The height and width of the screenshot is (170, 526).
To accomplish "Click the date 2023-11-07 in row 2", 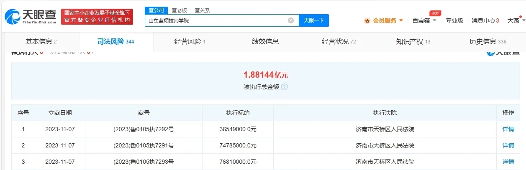I will 60,145.
